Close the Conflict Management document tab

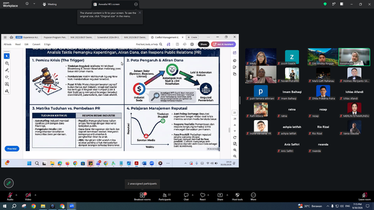click(183, 37)
